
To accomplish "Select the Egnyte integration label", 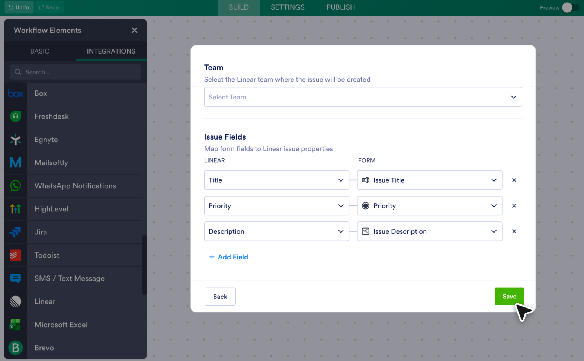I will (x=46, y=140).
